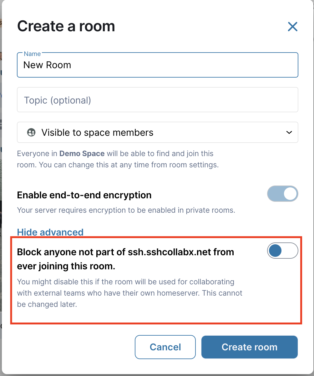The width and height of the screenshot is (314, 376).
Task: Click the small 'Name' field label
Action: click(32, 54)
